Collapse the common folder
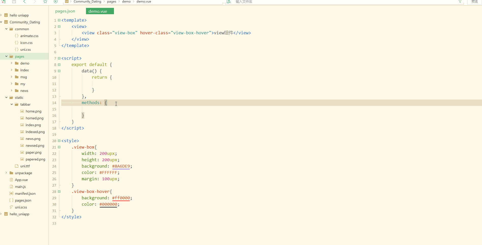 click(x=6, y=29)
